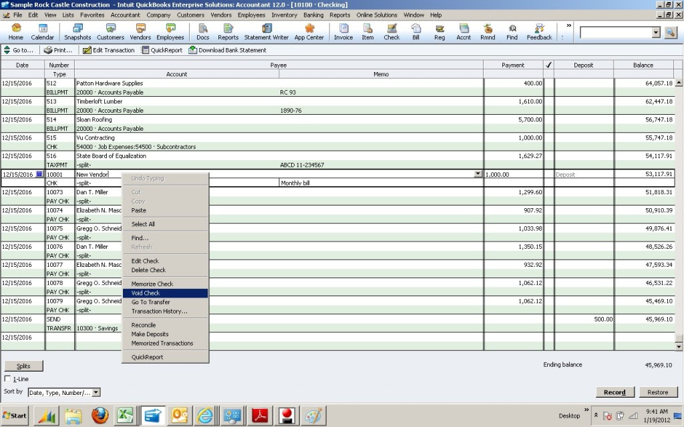The image size is (684, 427).
Task: Open the Reports toolbar icon
Action: [228, 32]
